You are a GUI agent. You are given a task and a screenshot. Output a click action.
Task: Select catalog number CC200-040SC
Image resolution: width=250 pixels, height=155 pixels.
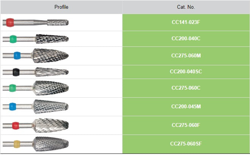coord(186,71)
